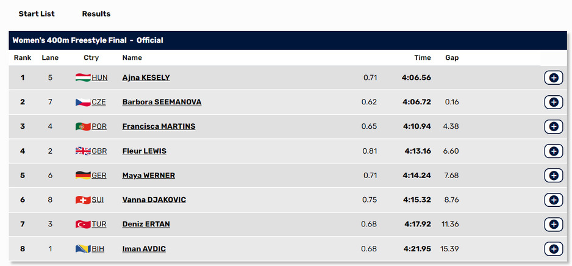
Task: Open Ajna KESELY athlete profile link
Action: pos(146,77)
